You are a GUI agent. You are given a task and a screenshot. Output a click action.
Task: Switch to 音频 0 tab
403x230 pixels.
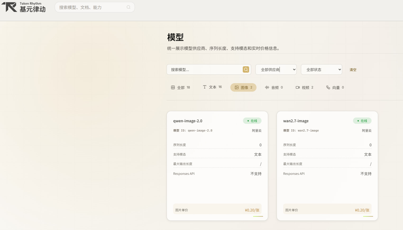click(x=274, y=87)
